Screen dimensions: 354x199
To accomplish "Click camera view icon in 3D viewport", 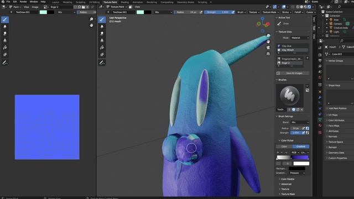I will coord(268,48).
